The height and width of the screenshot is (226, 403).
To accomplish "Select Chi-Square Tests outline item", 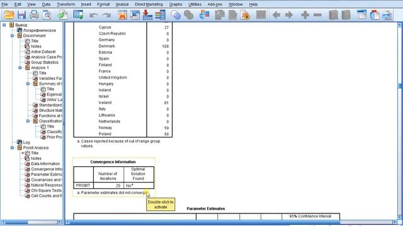I will [46, 190].
